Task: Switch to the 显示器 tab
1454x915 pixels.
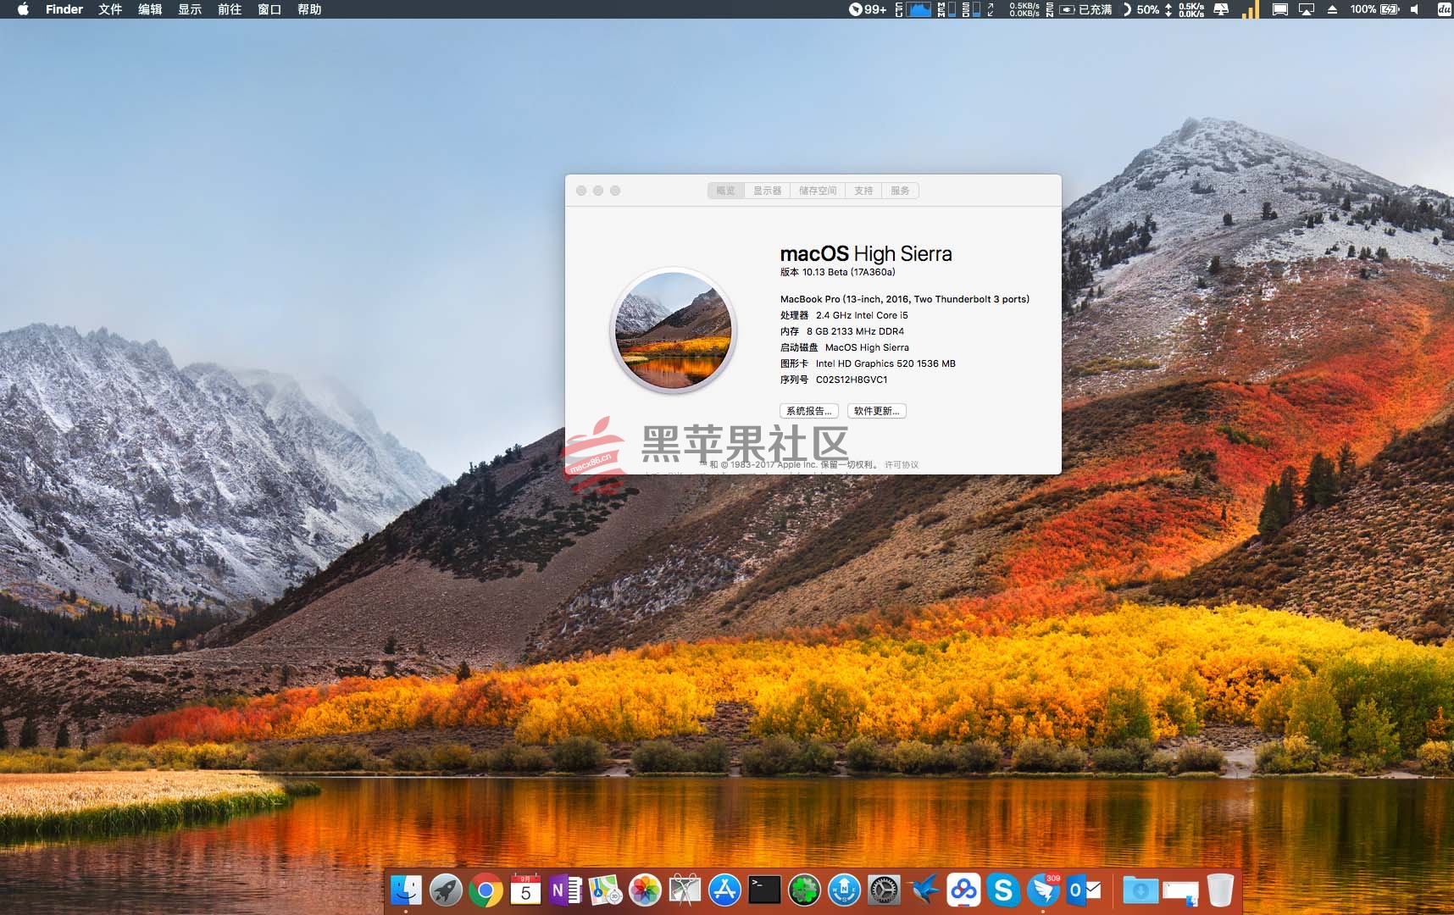Action: click(x=768, y=191)
